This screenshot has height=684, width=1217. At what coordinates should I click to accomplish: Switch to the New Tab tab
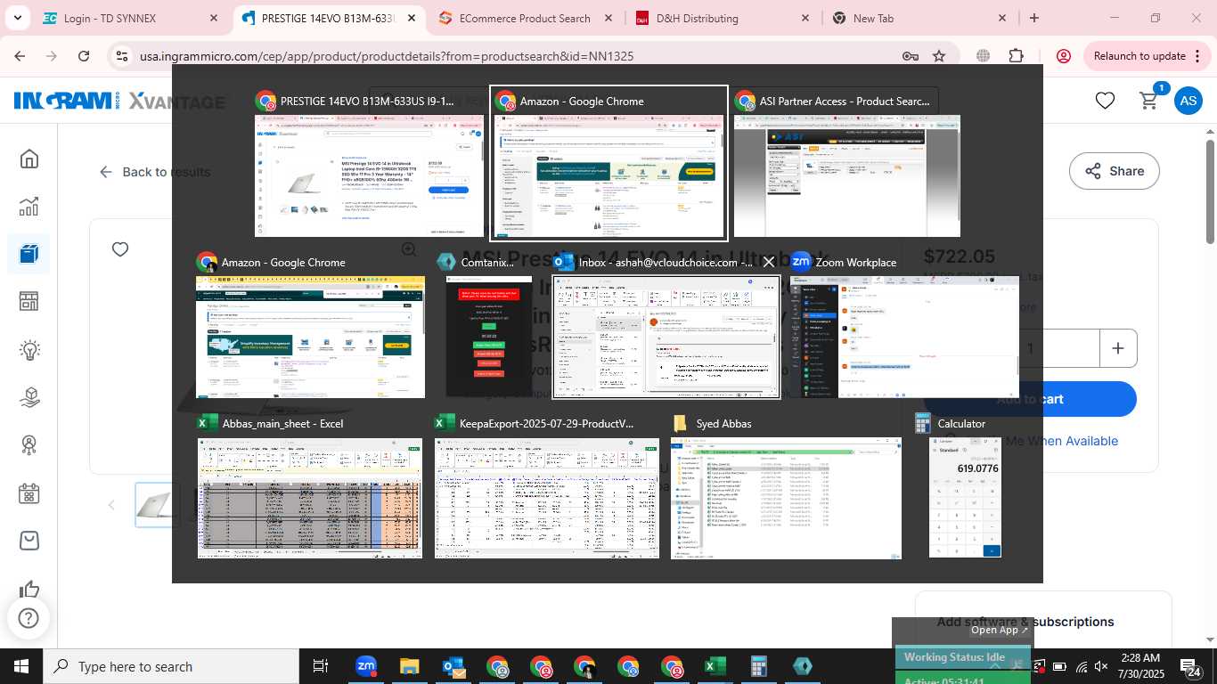(x=919, y=18)
